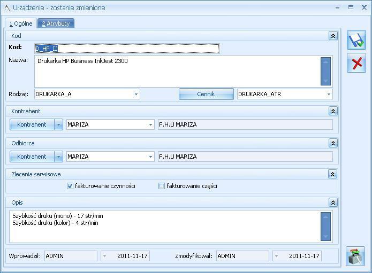This screenshot has height=273, width=372.
Task: Collapse the Zlecenia serwisowe section
Action: 332,174
